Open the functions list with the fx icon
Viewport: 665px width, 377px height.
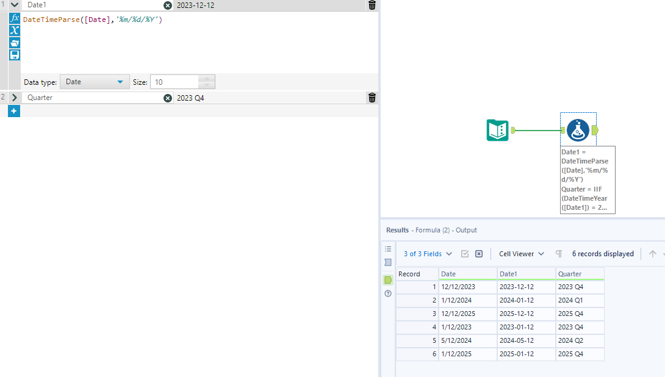14,17
